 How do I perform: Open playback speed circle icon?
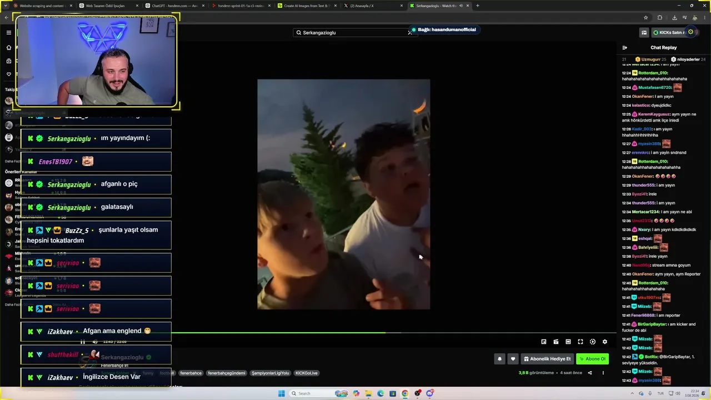[x=593, y=342]
